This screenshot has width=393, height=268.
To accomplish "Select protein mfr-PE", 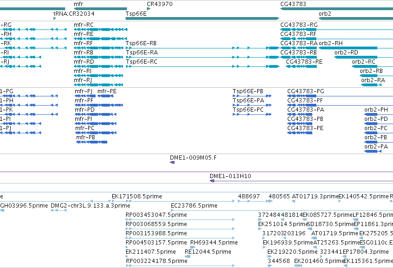I will 105,96.
